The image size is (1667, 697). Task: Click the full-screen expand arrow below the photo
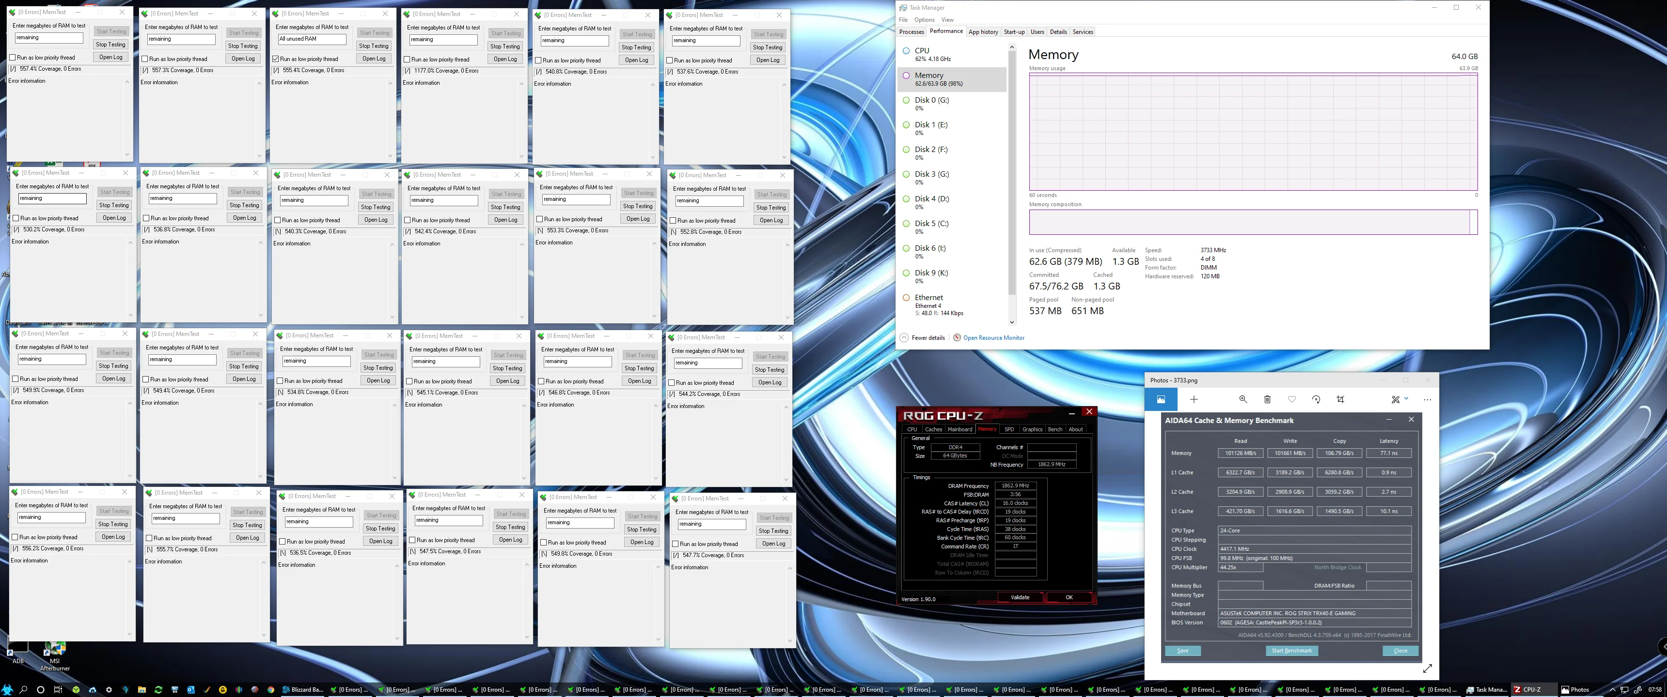1428,668
